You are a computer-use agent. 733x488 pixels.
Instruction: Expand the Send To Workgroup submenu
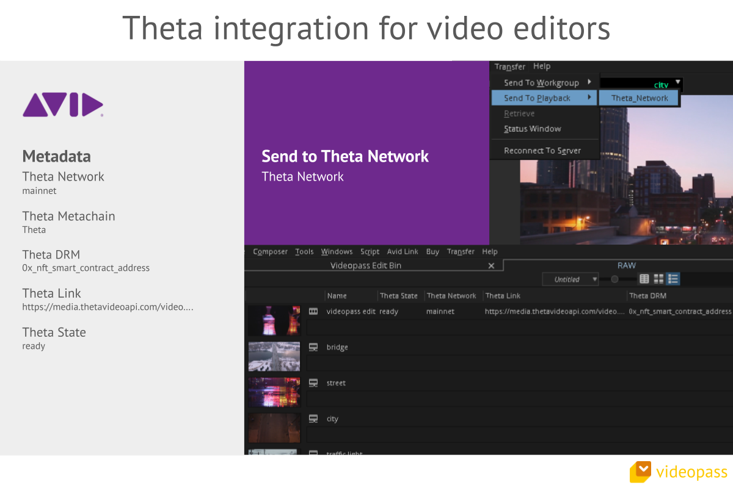pos(544,83)
